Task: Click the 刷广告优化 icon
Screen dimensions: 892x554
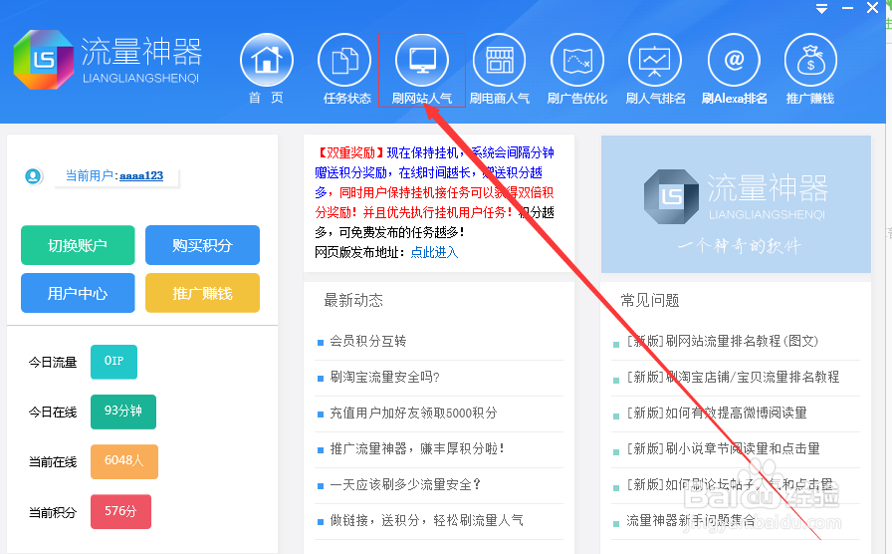Action: 577,61
